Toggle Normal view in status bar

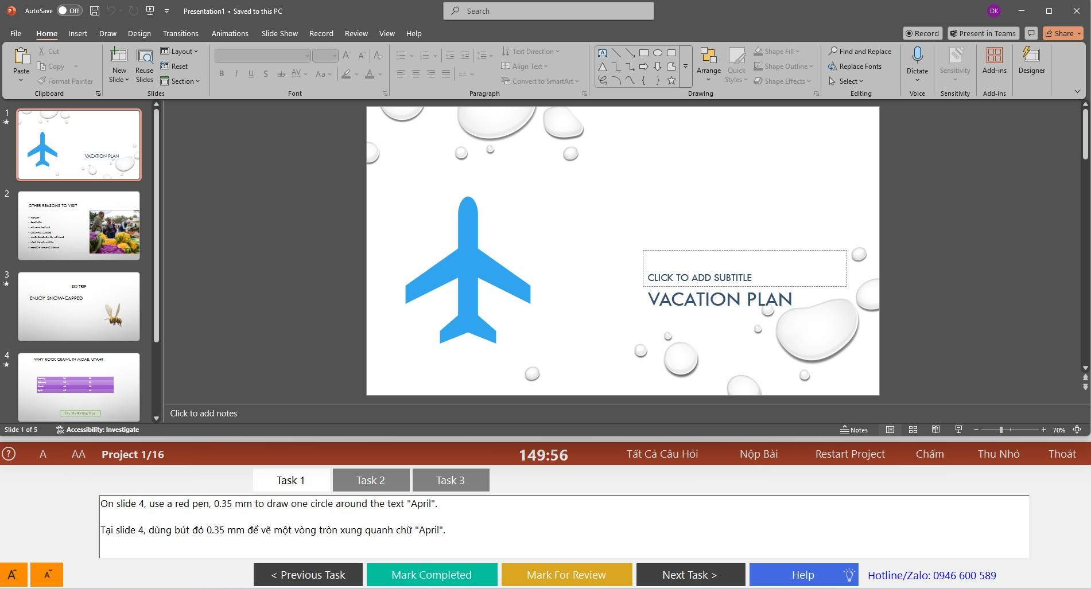pyautogui.click(x=890, y=430)
